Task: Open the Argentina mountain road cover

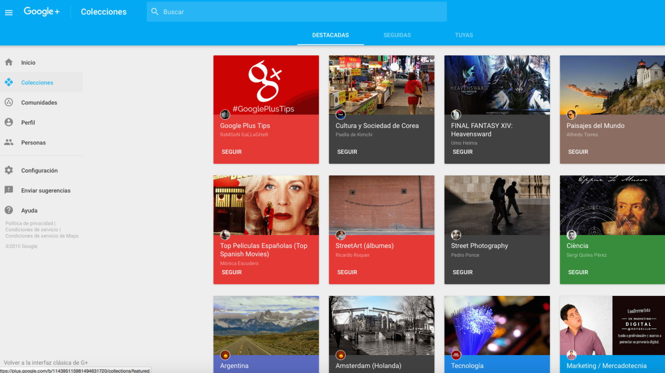Action: pos(266,325)
